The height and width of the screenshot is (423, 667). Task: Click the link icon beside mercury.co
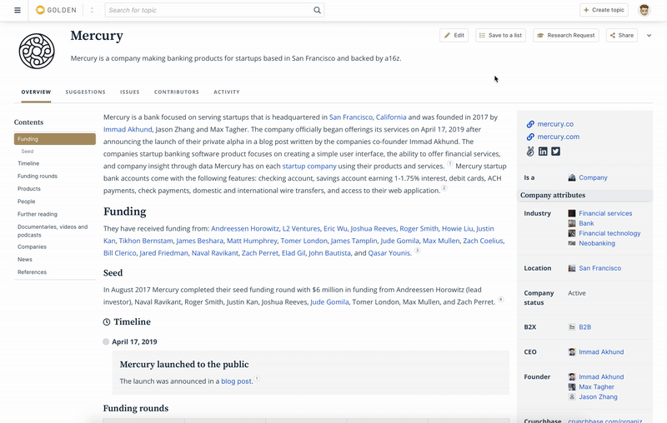[x=530, y=124]
